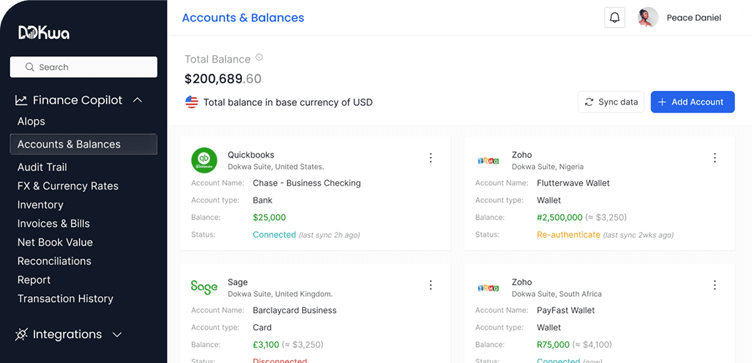Viewport: 752px width, 363px height.
Task: Open FX & Currency Rates page
Action: click(x=68, y=186)
